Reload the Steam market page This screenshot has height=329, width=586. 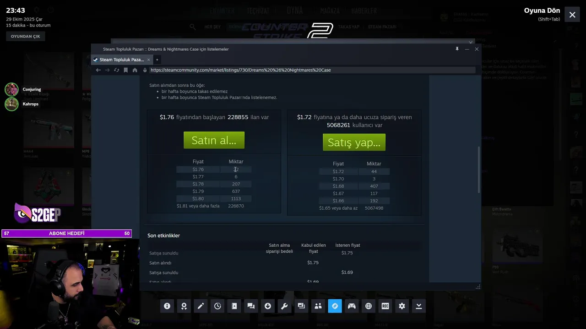116,70
